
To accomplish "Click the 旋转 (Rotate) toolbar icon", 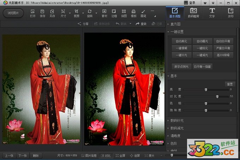I will (x=90, y=13).
